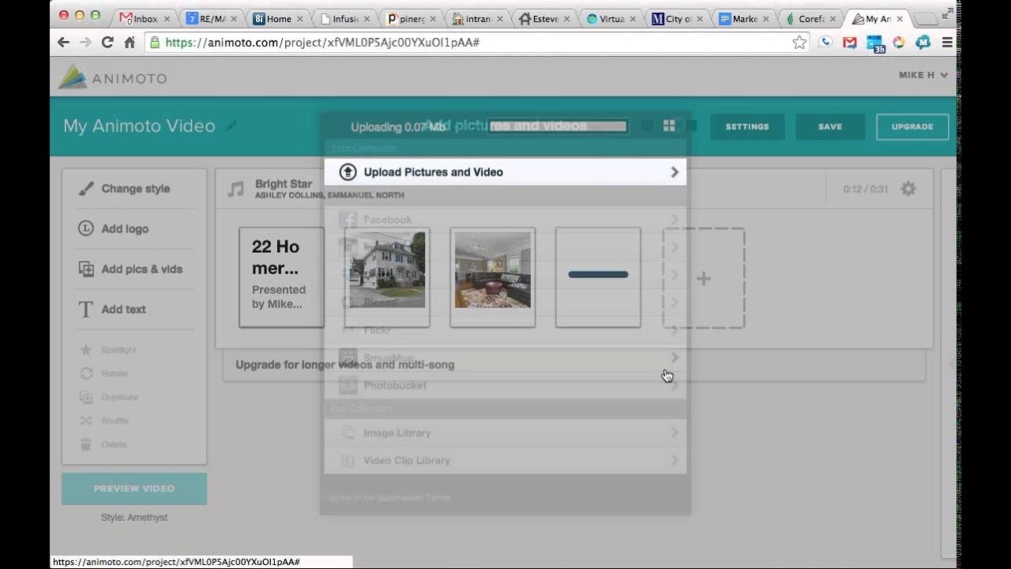Click My Animoto Video title text
The height and width of the screenshot is (569, 1011).
[139, 126]
